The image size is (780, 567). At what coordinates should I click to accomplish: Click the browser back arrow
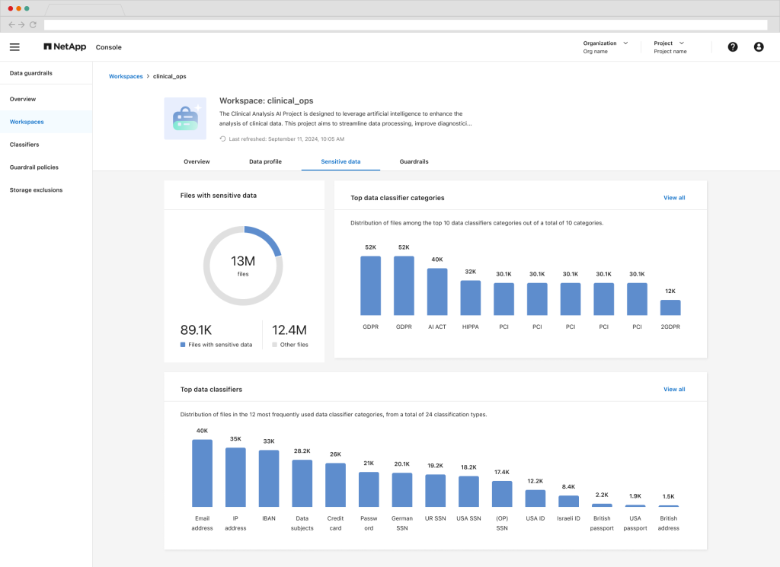click(11, 25)
